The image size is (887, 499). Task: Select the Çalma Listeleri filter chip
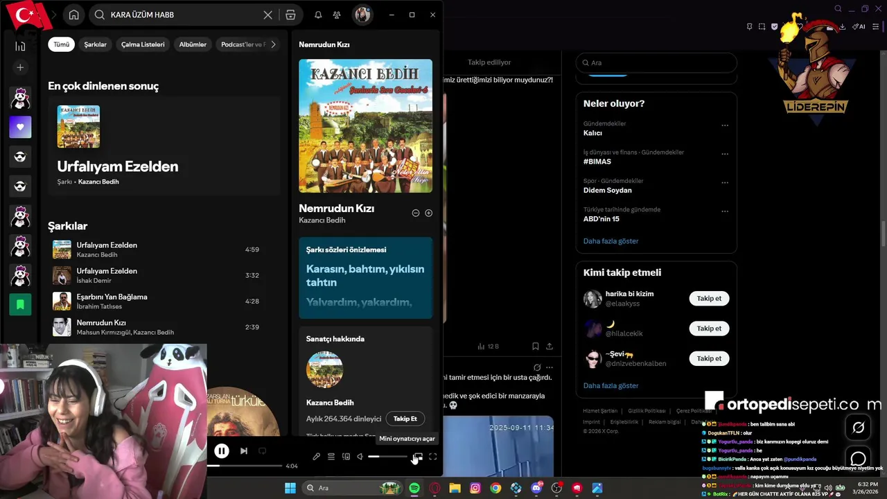pos(143,44)
